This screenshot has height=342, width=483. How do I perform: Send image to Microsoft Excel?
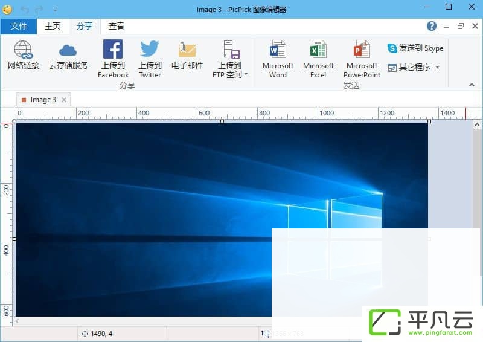pyautogui.click(x=318, y=59)
